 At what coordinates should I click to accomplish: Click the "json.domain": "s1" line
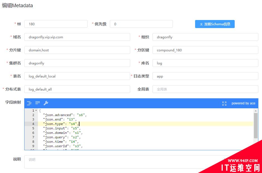pyautogui.click(x=63, y=133)
